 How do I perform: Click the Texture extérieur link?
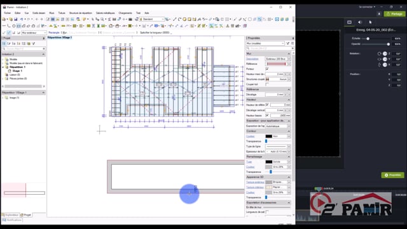[255, 182]
